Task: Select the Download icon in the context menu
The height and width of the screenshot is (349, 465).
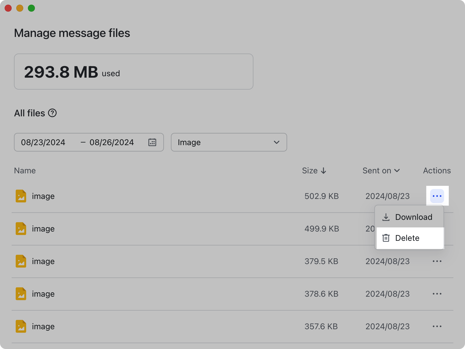Action: pyautogui.click(x=386, y=217)
